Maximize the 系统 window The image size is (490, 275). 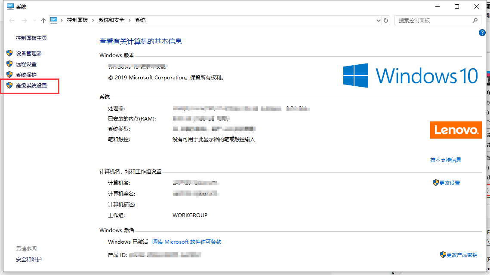click(x=457, y=6)
